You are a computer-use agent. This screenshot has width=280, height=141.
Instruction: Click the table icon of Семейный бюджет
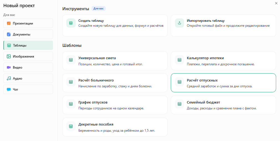click(x=179, y=104)
